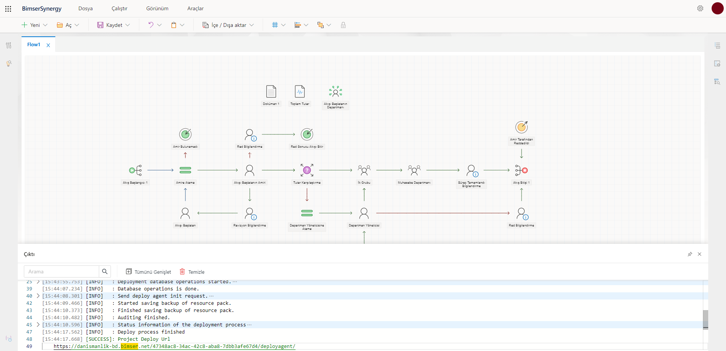The height and width of the screenshot is (351, 726).
Task: Click the clipboard paste icon
Action: click(174, 25)
